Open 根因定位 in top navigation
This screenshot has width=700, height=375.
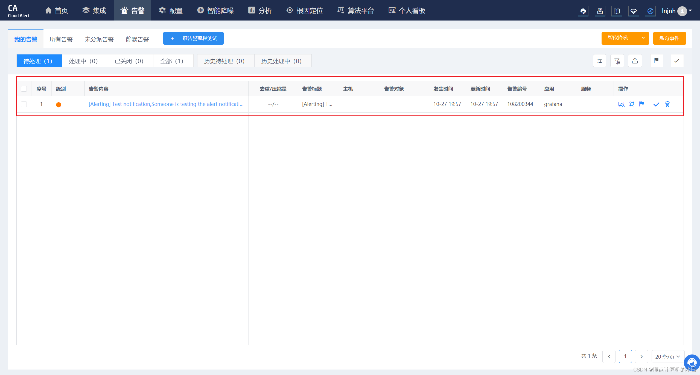[x=305, y=10]
